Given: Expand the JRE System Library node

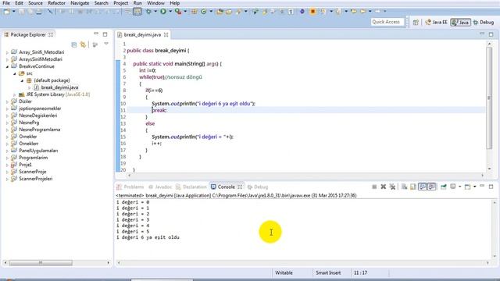Looking at the screenshot, I should (x=14, y=94).
